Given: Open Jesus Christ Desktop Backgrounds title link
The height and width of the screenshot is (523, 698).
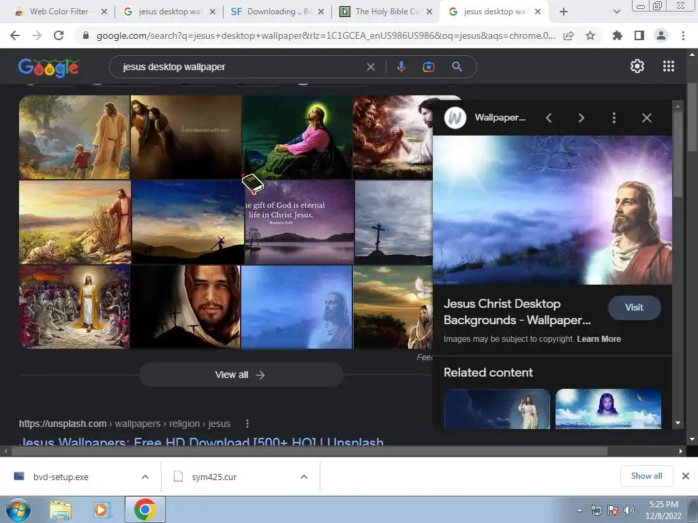Looking at the screenshot, I should coord(517,312).
